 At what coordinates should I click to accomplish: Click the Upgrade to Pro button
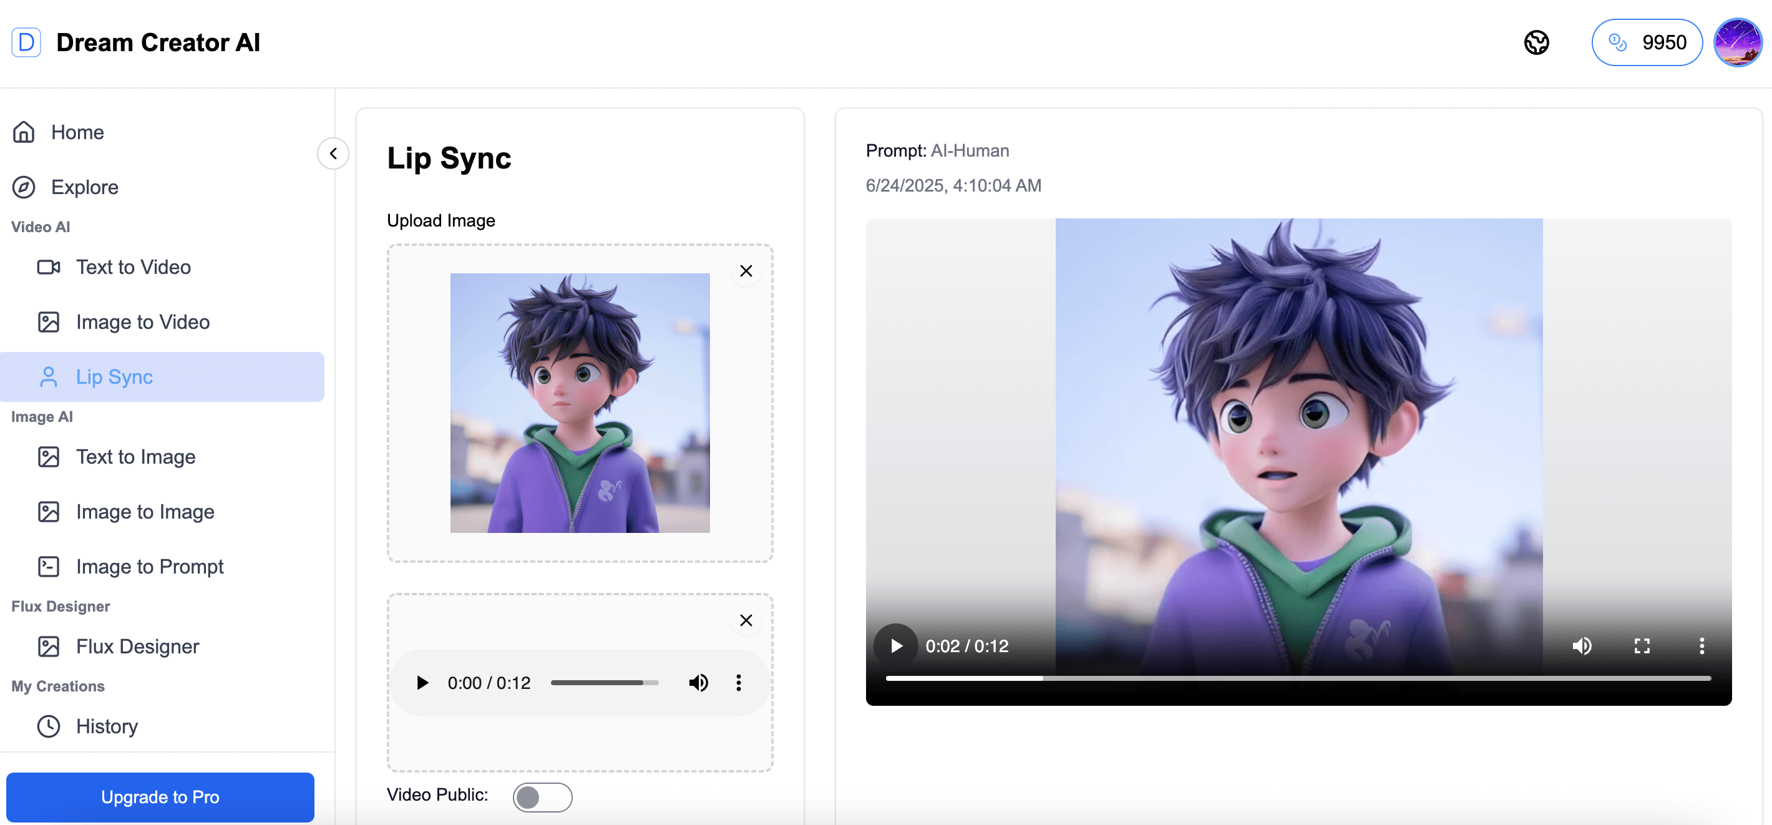pos(160,796)
